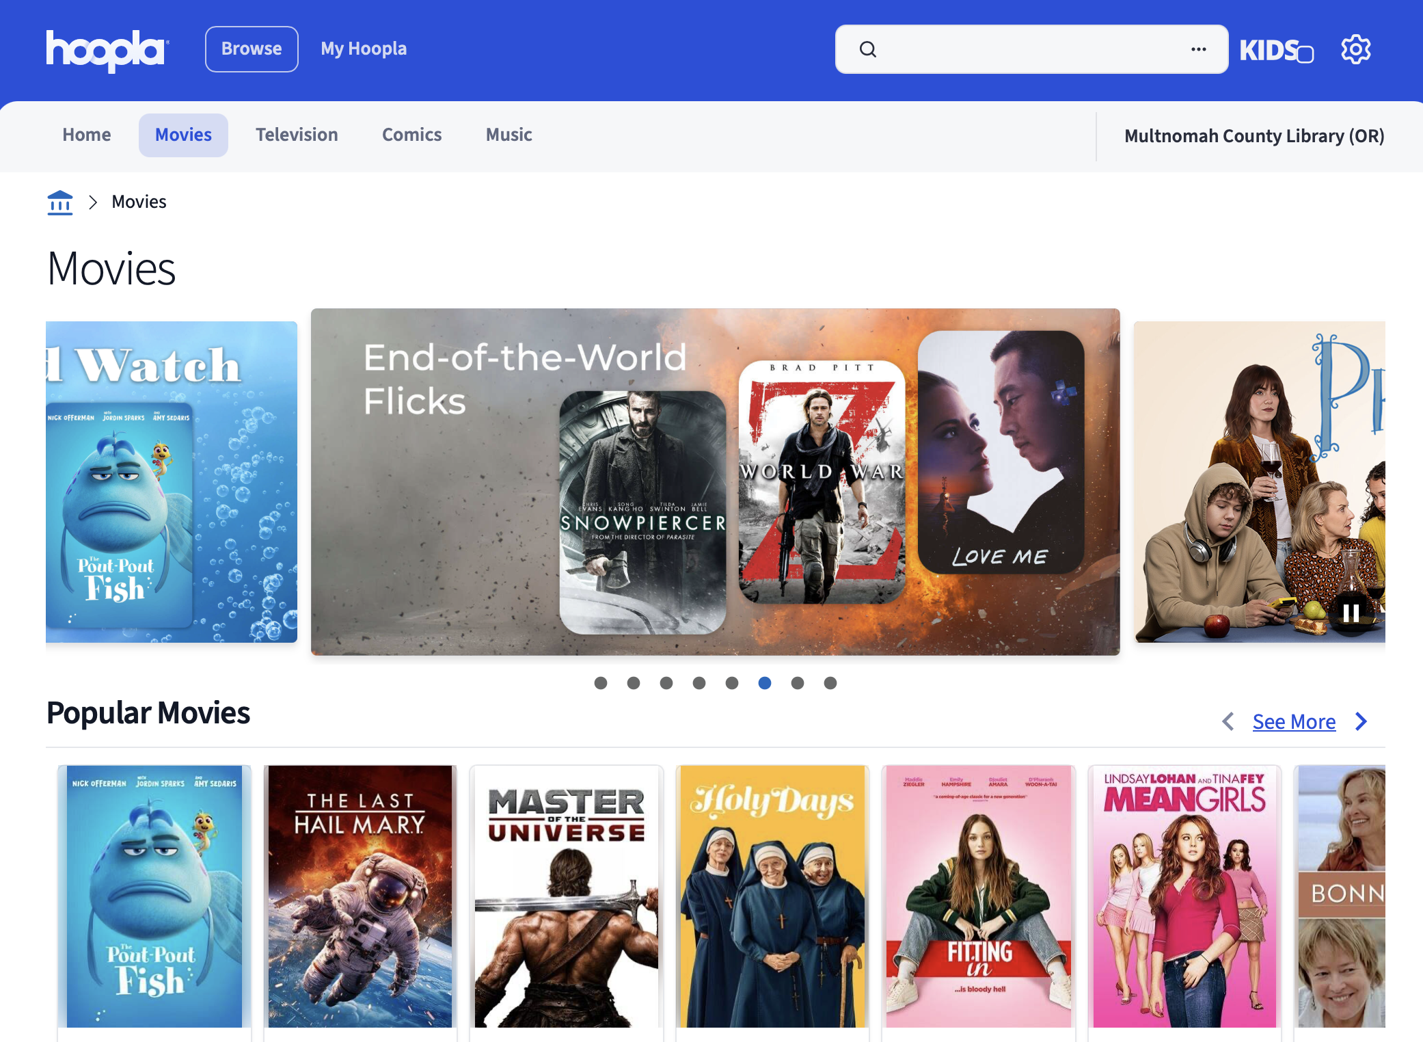Focus the search input field

tap(1031, 49)
